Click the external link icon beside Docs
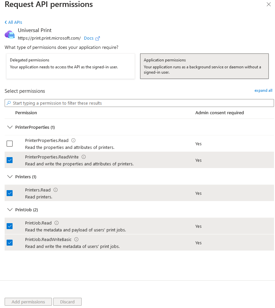 (98, 38)
